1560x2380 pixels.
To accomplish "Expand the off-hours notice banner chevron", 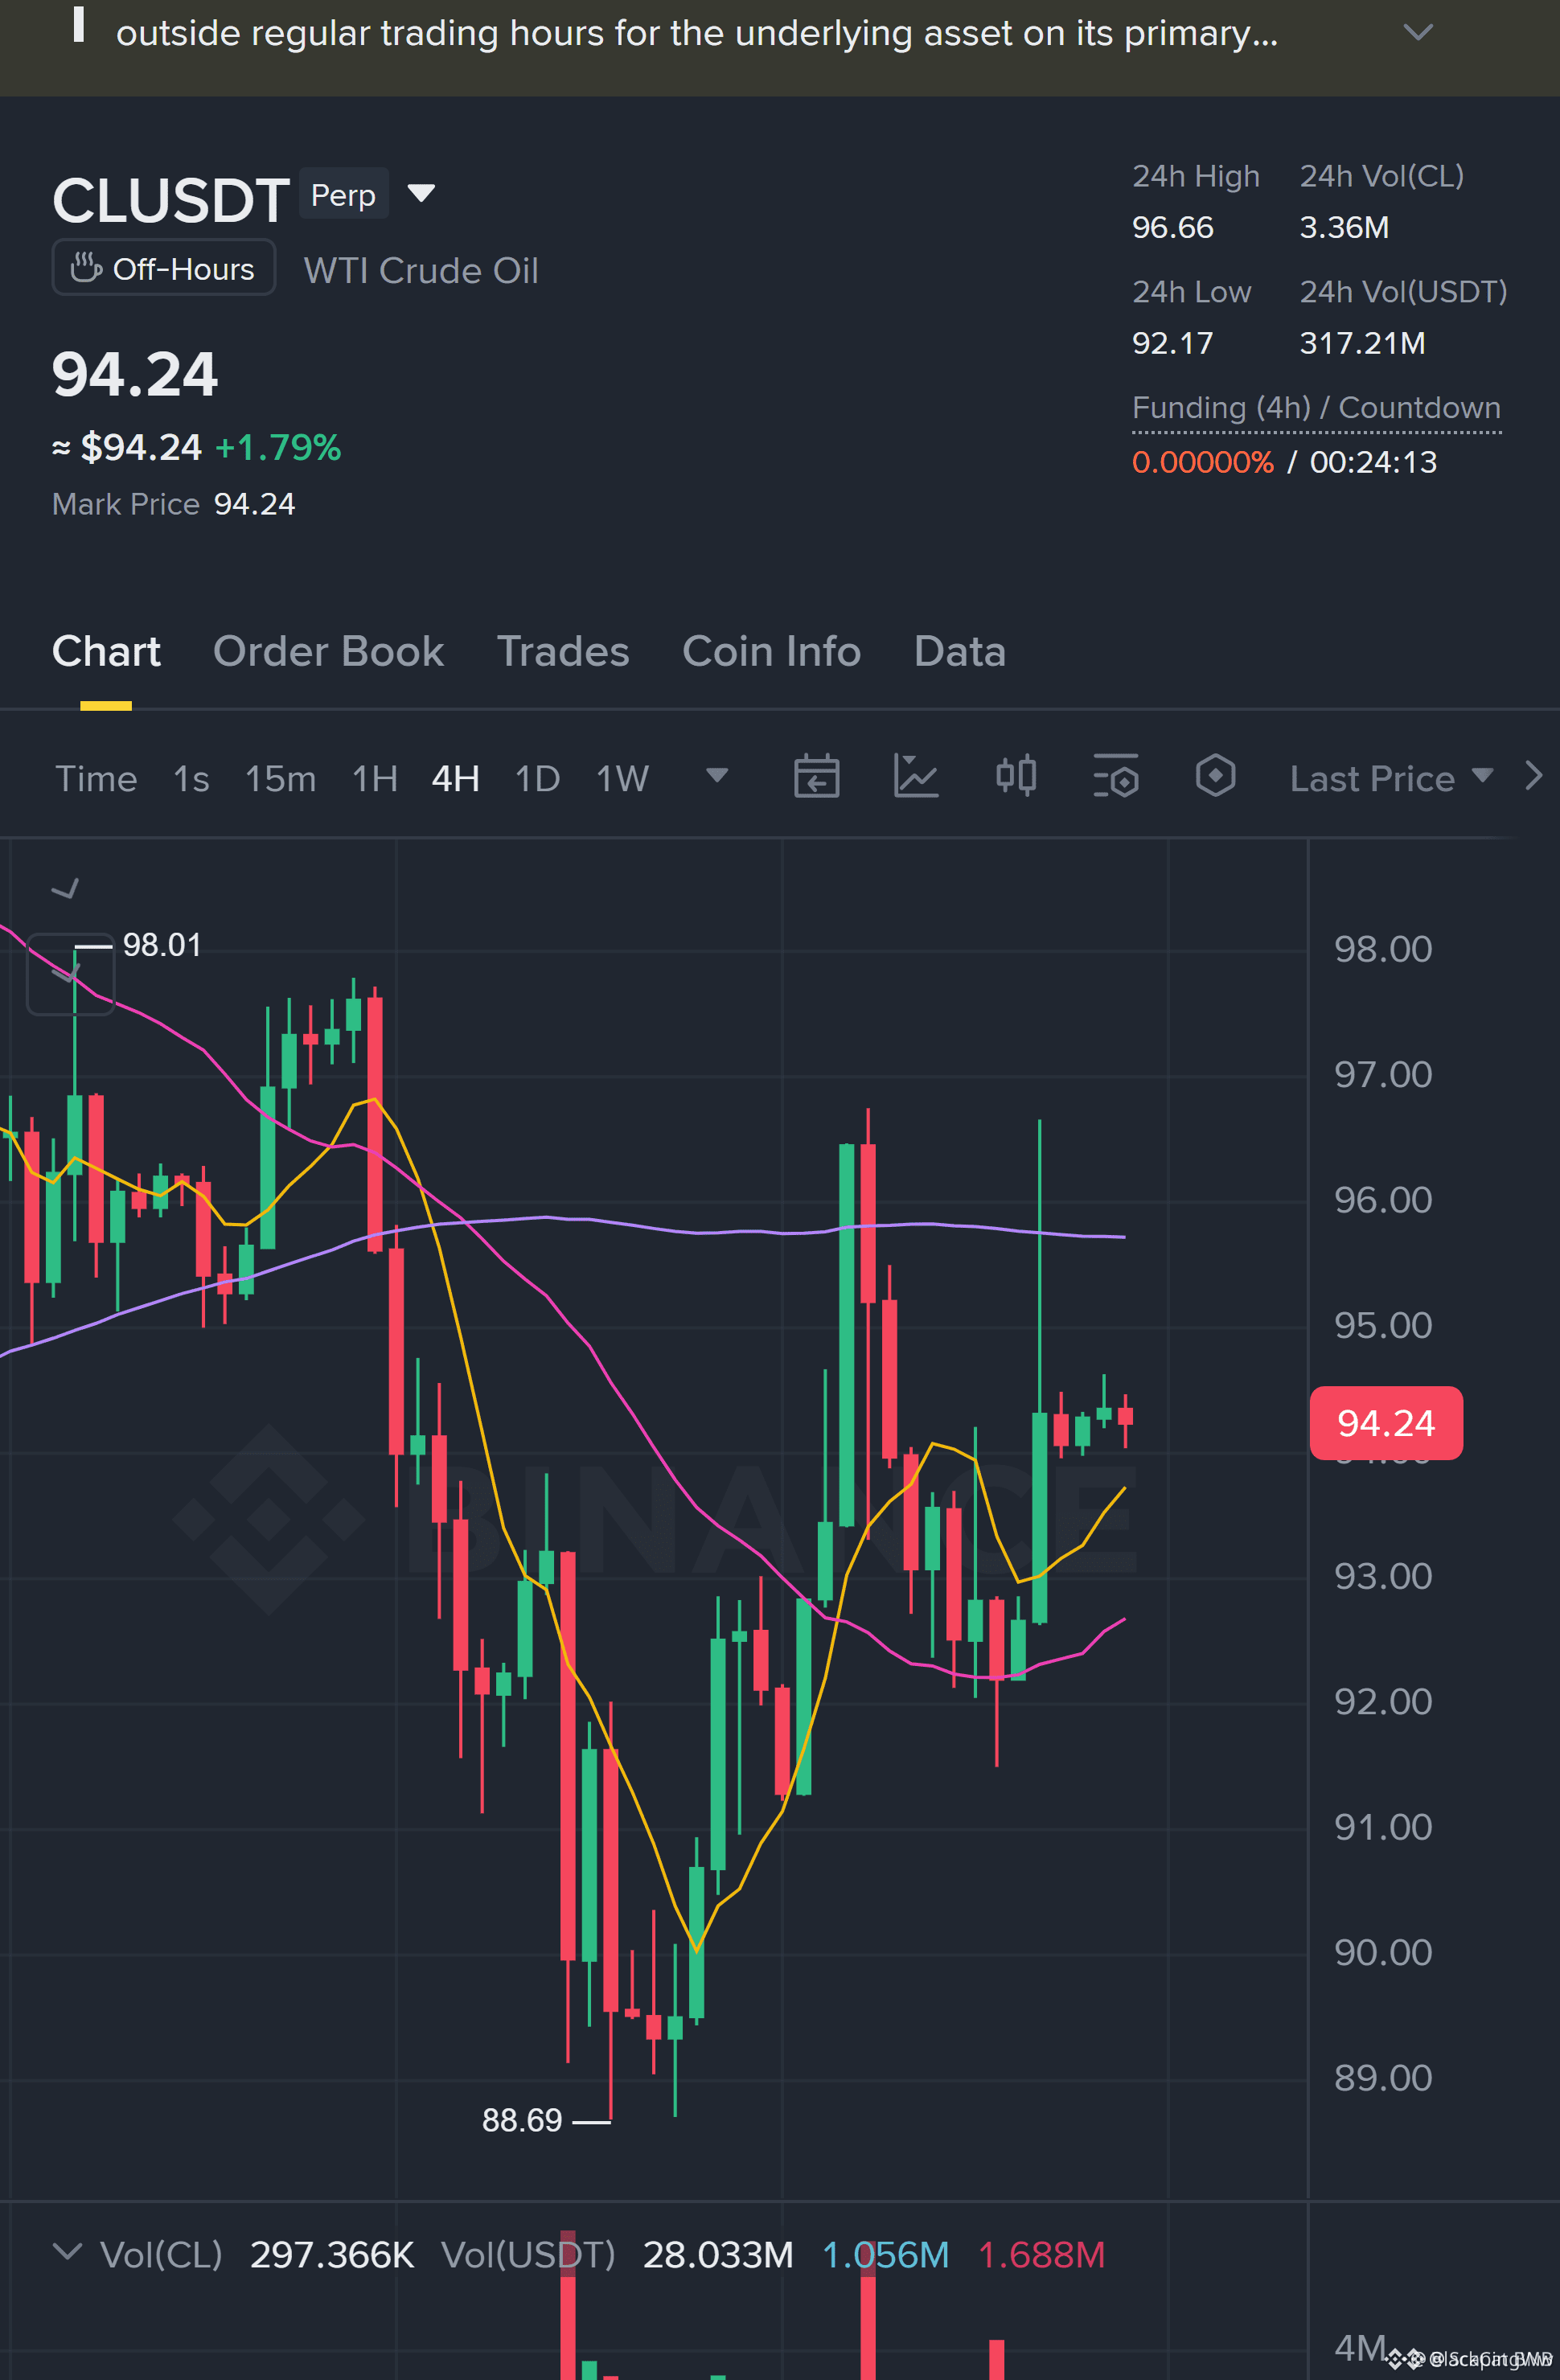I will [1417, 33].
